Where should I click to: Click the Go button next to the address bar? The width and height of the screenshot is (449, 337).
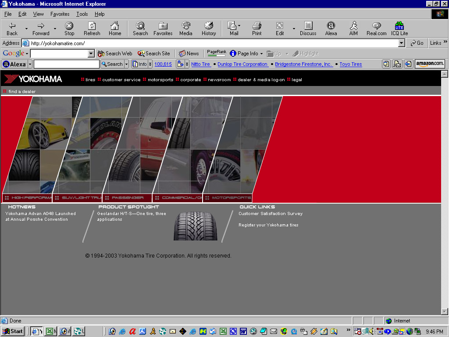click(x=417, y=43)
